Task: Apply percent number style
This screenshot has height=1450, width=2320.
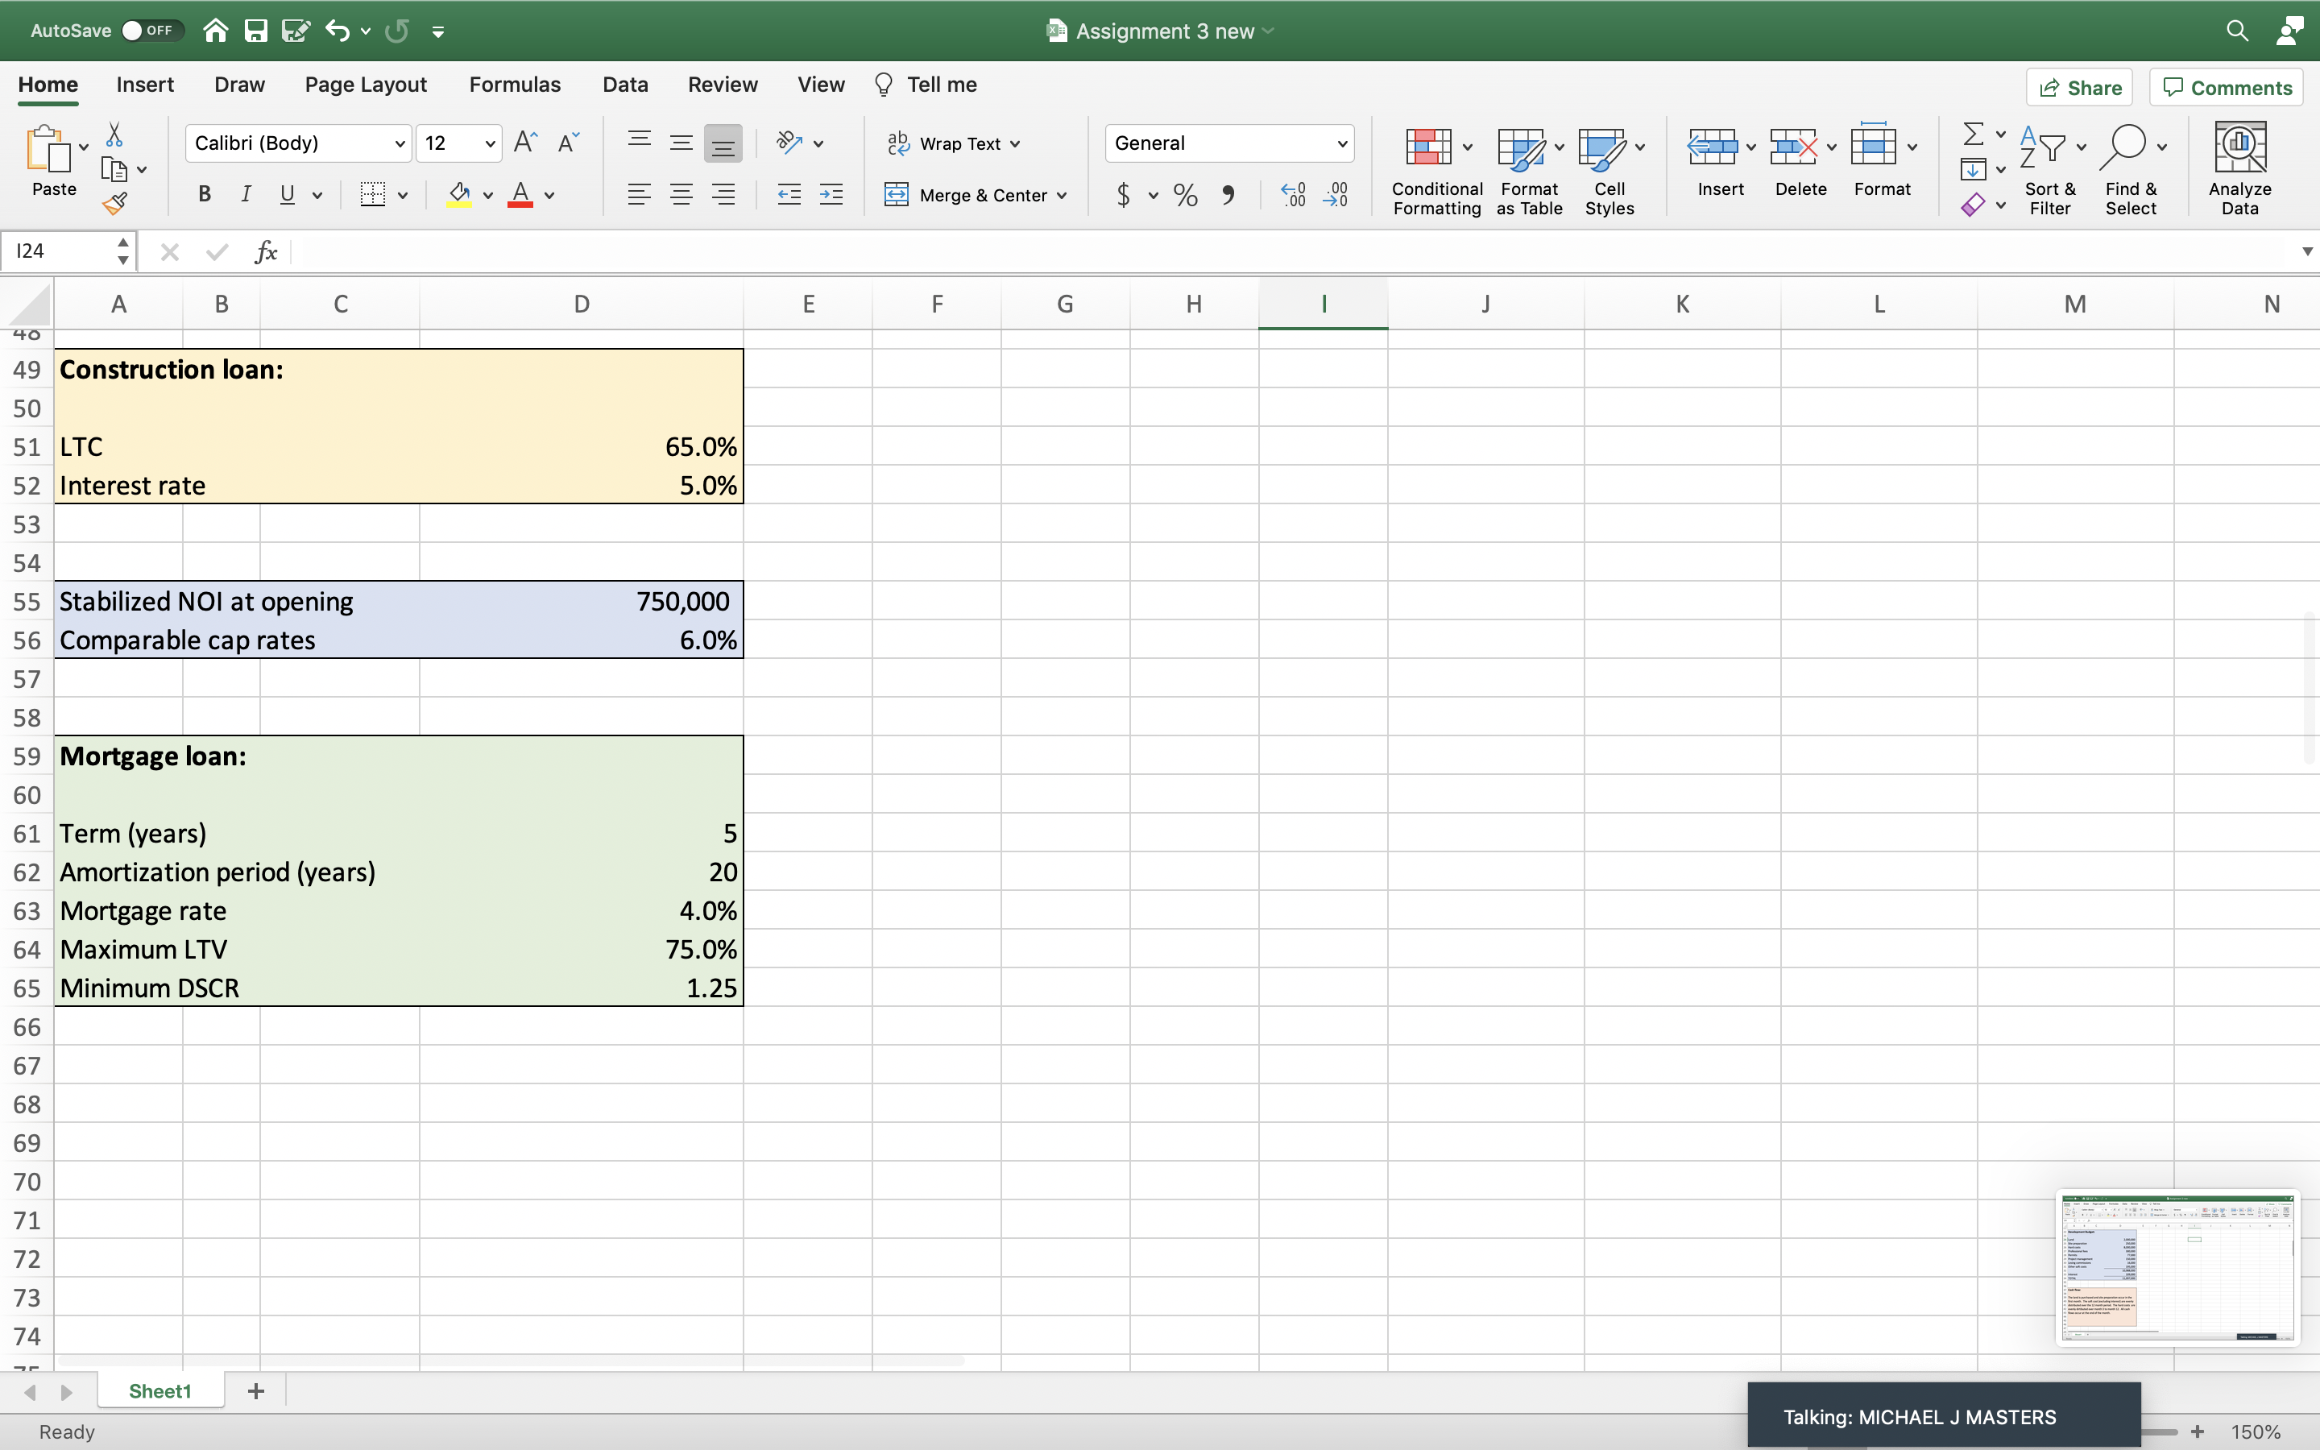Action: point(1184,193)
